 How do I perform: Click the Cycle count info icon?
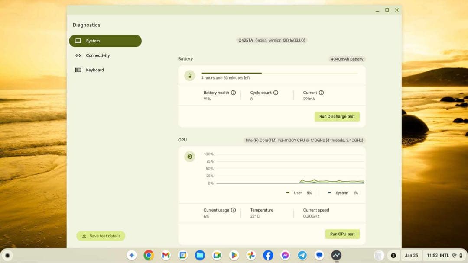(x=276, y=93)
